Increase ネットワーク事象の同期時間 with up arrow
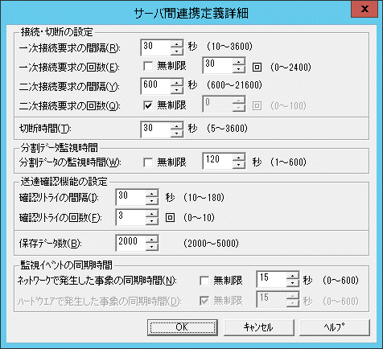The height and width of the screenshot is (349, 383). 293,275
